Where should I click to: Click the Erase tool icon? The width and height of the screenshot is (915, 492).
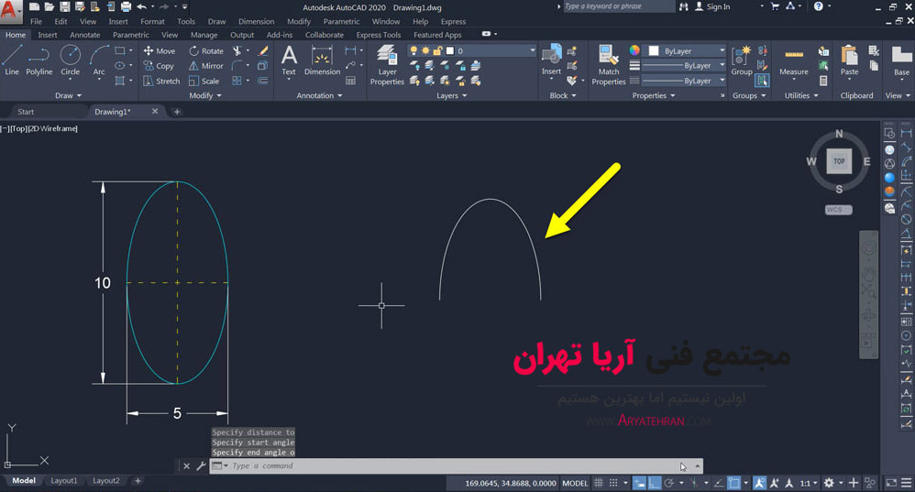pyautogui.click(x=263, y=51)
